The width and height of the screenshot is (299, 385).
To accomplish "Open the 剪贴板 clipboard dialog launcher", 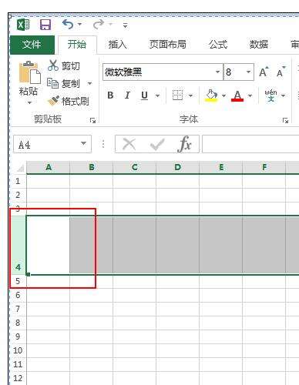I will click(92, 120).
